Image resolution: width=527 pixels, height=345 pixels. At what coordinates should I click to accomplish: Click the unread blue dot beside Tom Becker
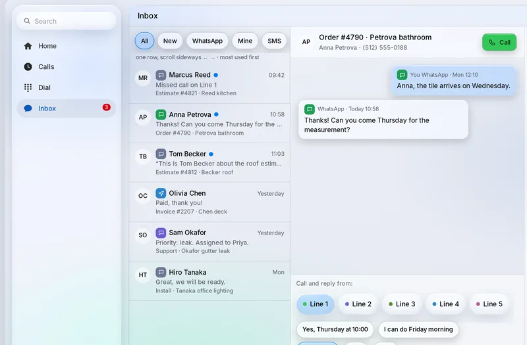click(211, 154)
